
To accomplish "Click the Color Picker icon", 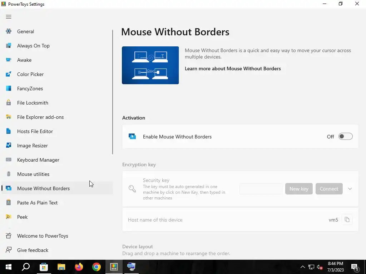I will 9,74.
